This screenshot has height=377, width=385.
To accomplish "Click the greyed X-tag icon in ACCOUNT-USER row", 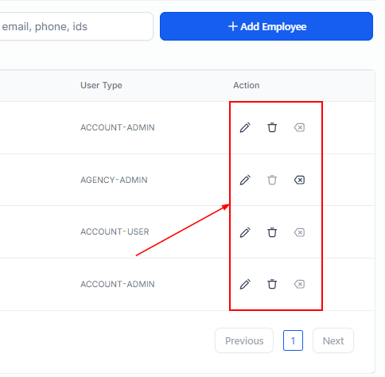I will click(299, 232).
